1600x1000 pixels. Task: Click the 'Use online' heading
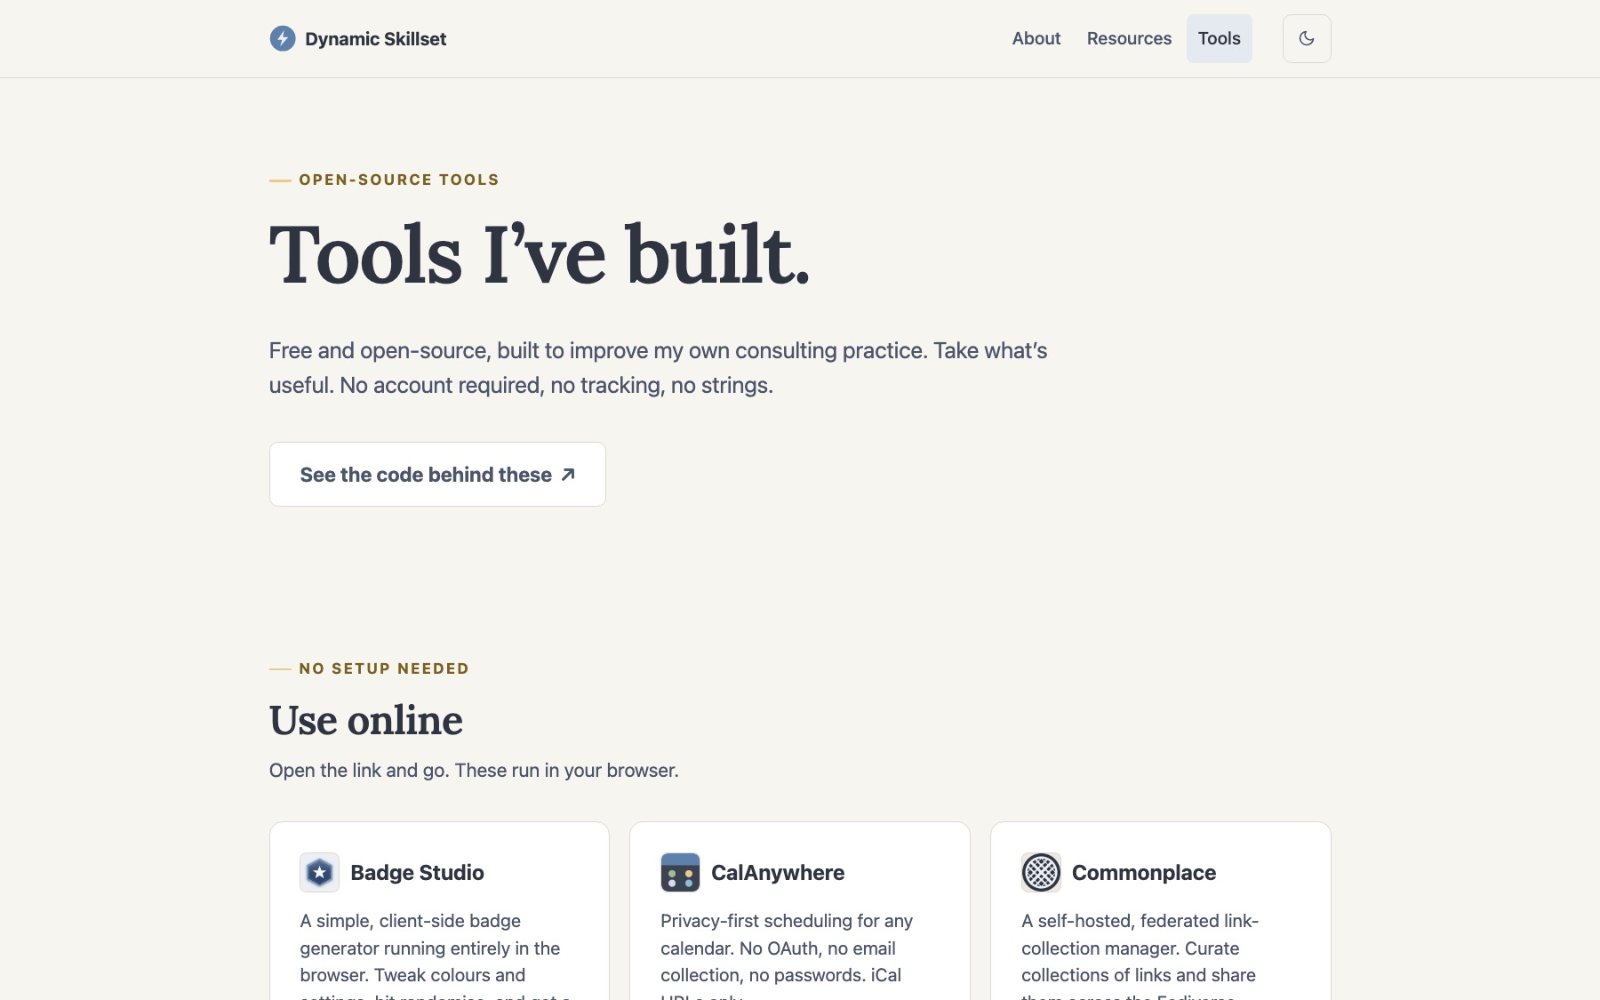coord(365,720)
